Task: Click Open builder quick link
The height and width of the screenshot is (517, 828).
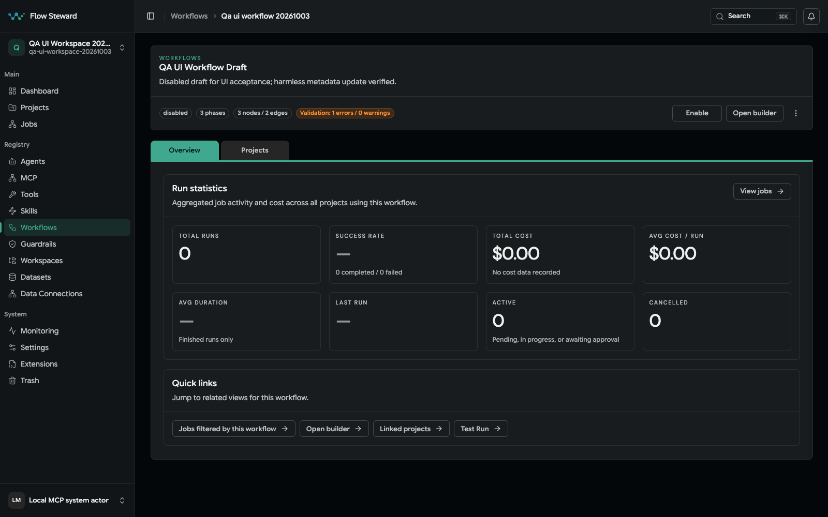Action: (334, 429)
